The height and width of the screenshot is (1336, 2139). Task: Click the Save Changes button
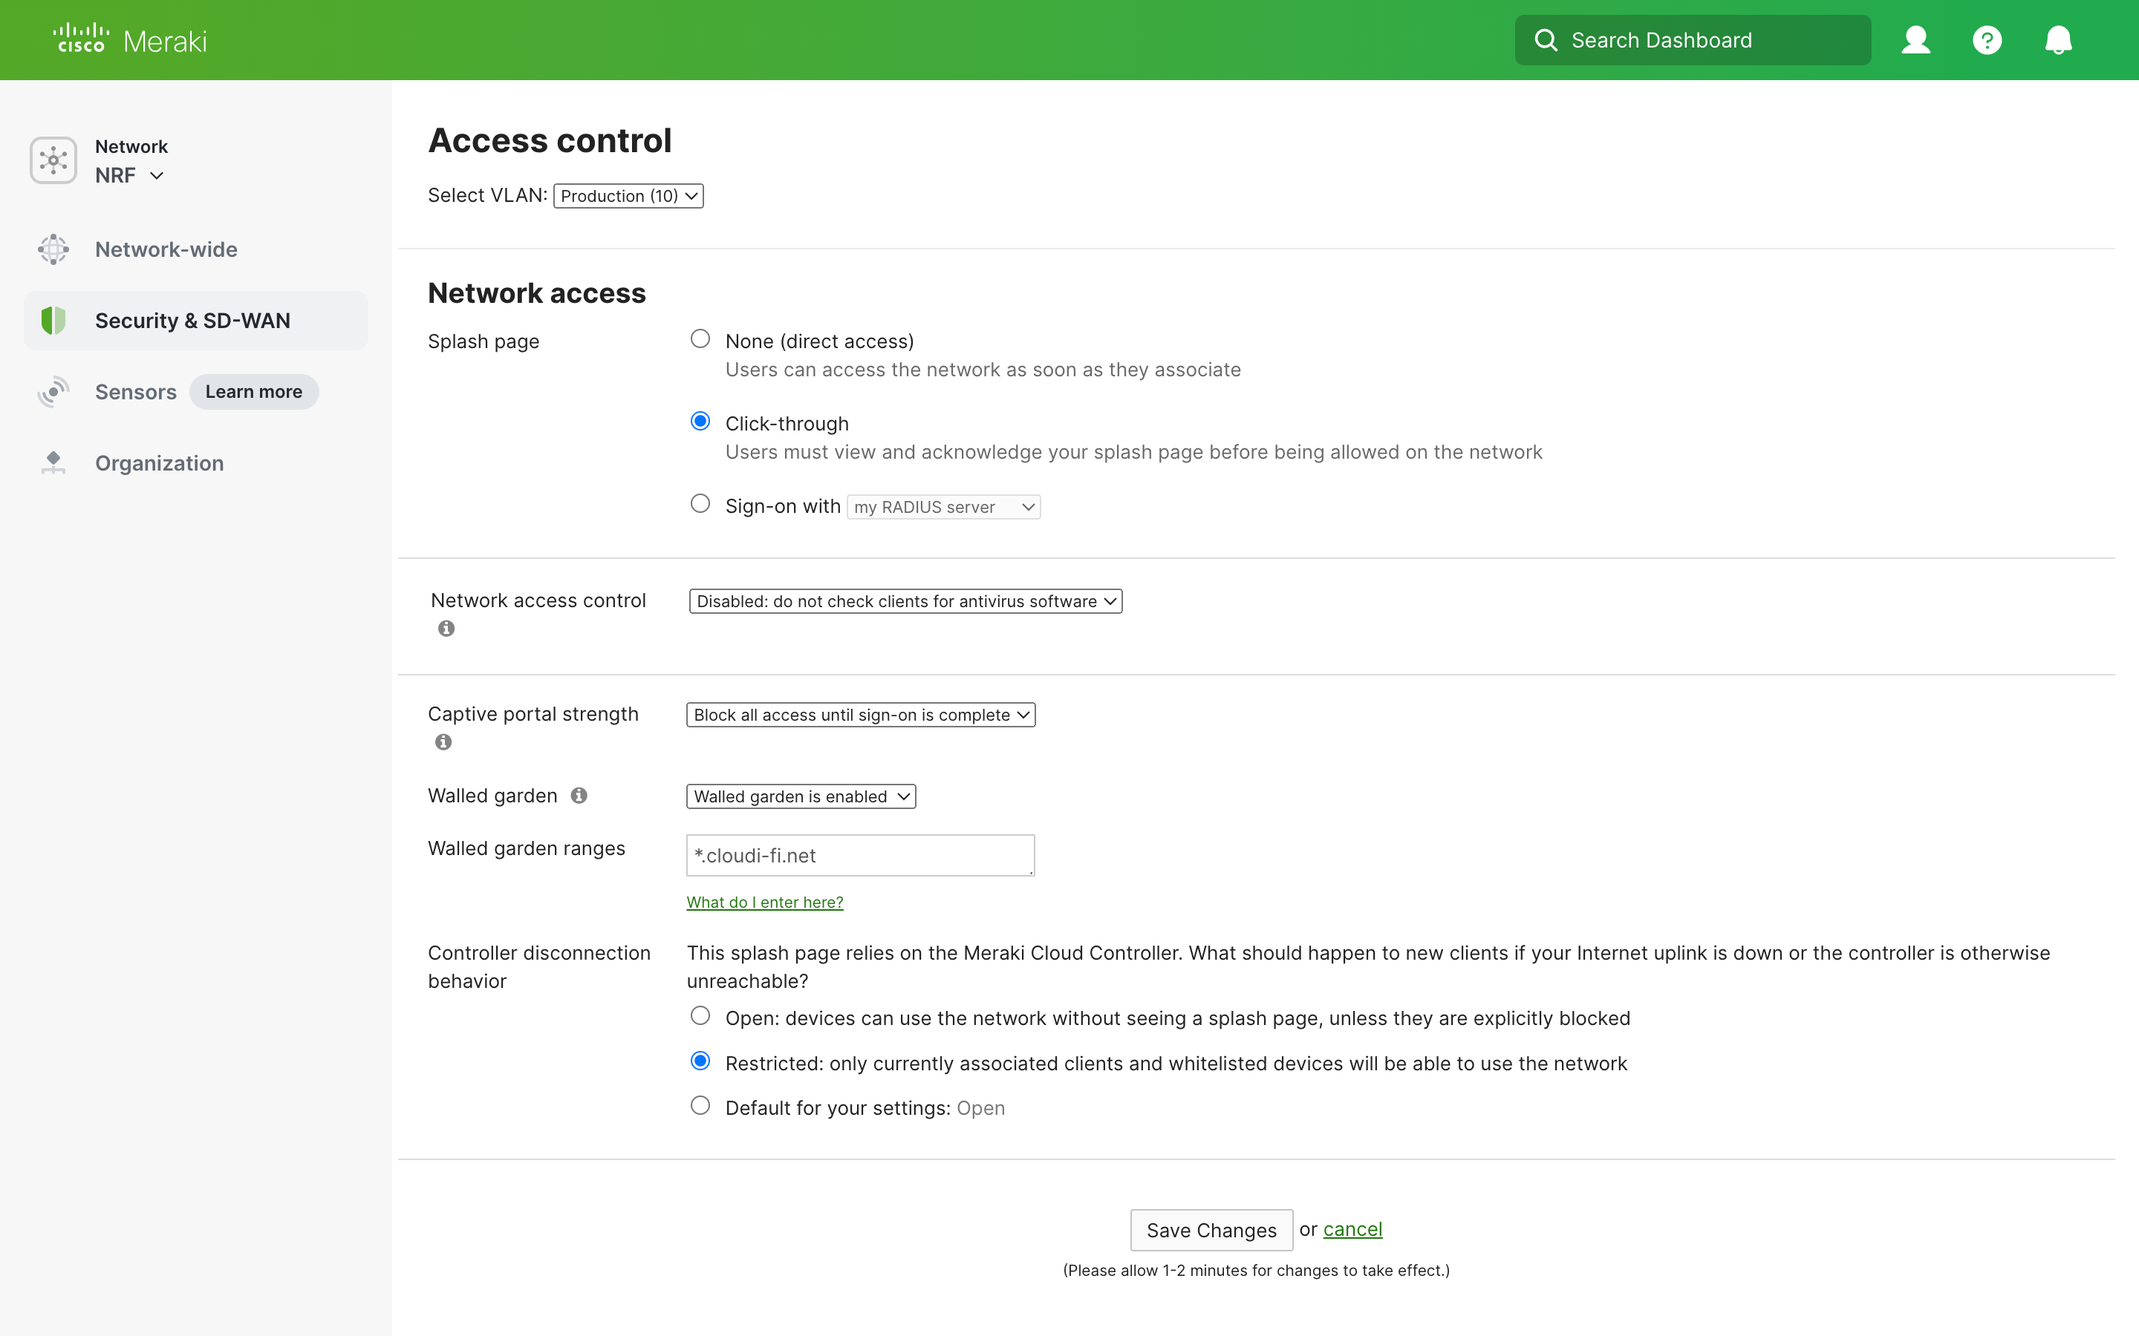coord(1211,1229)
